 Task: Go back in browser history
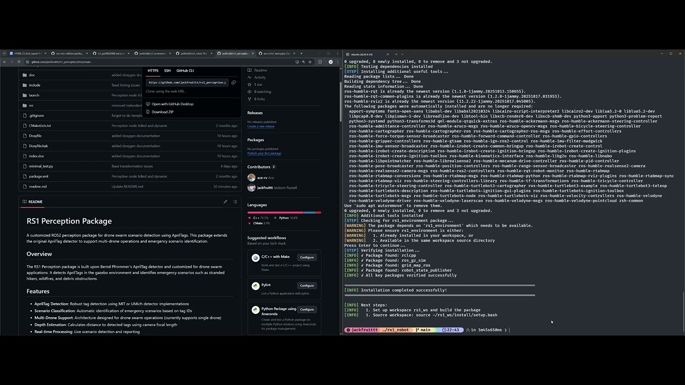(x=4, y=62)
